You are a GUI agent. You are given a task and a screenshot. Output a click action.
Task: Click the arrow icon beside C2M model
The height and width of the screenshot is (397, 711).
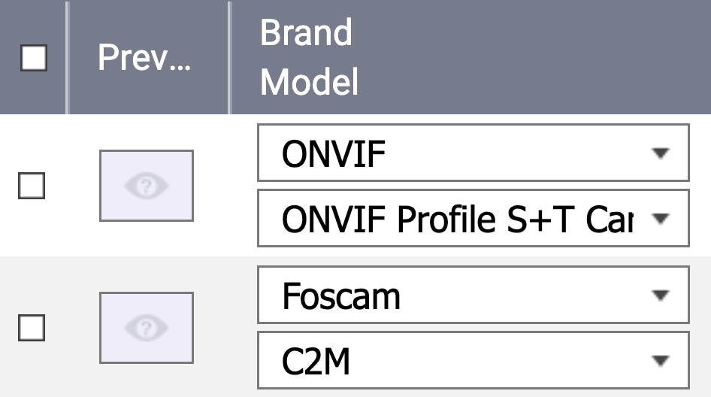point(660,361)
